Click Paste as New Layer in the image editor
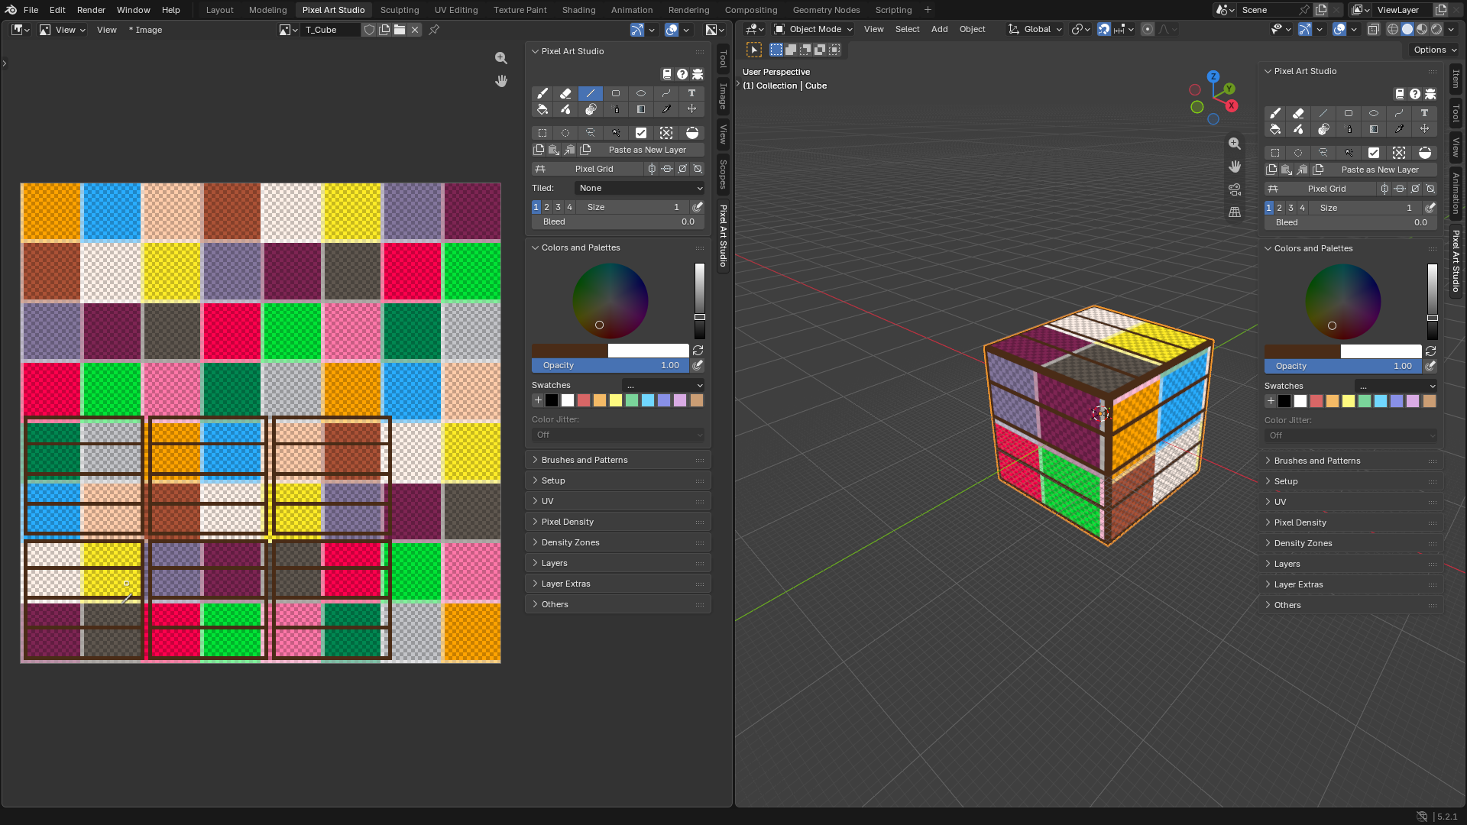 641,150
